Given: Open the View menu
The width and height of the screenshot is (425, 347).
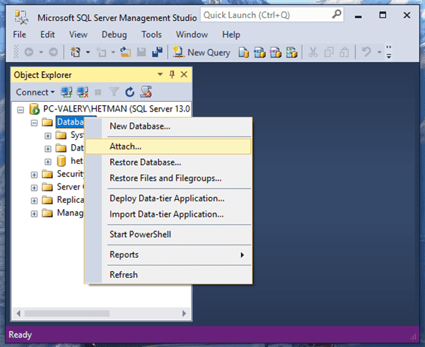Looking at the screenshot, I should coord(78,35).
